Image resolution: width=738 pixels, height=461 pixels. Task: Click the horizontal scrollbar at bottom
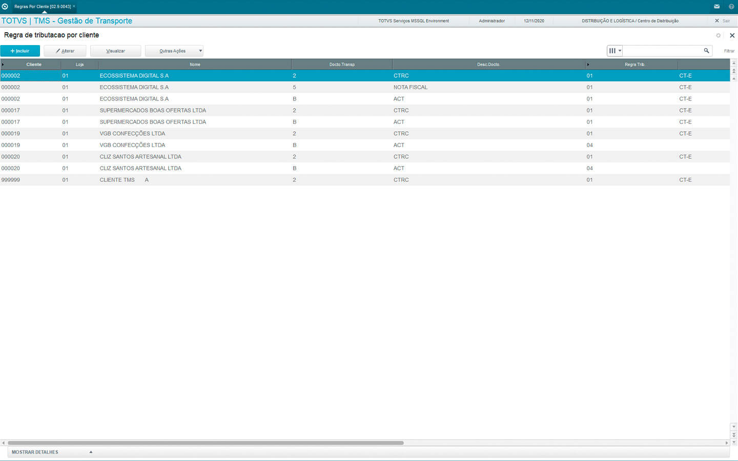pyautogui.click(x=205, y=443)
